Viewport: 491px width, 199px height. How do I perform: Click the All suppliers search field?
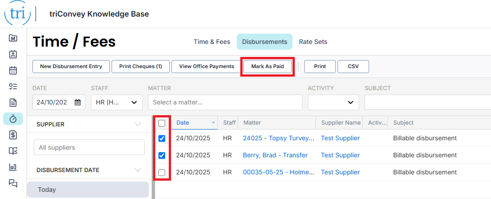pyautogui.click(x=89, y=147)
